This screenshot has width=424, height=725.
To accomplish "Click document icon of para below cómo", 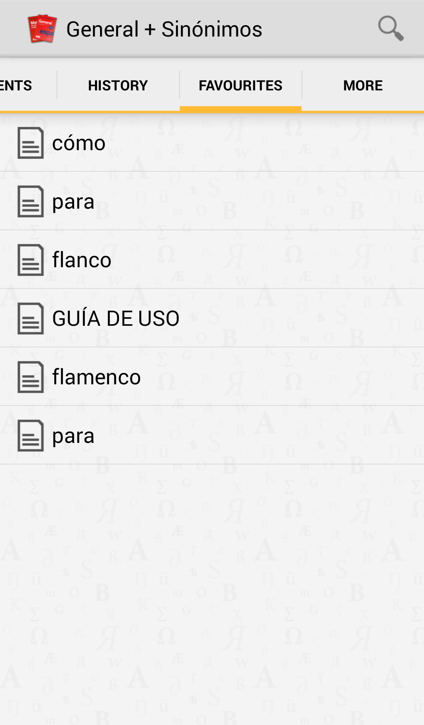I will [30, 201].
